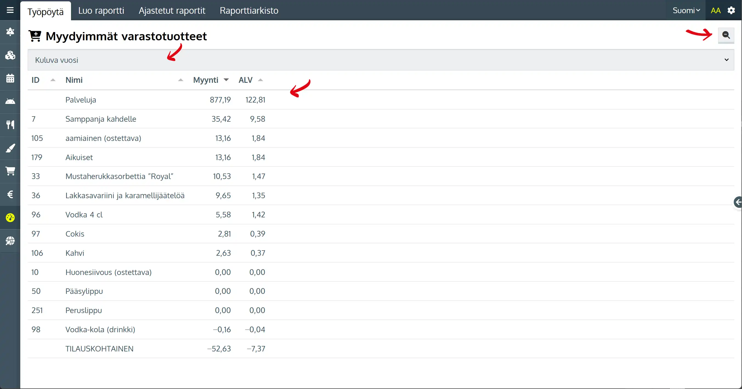Open the cubes/stock sidebar icon
This screenshot has width=742, height=389.
(10, 55)
